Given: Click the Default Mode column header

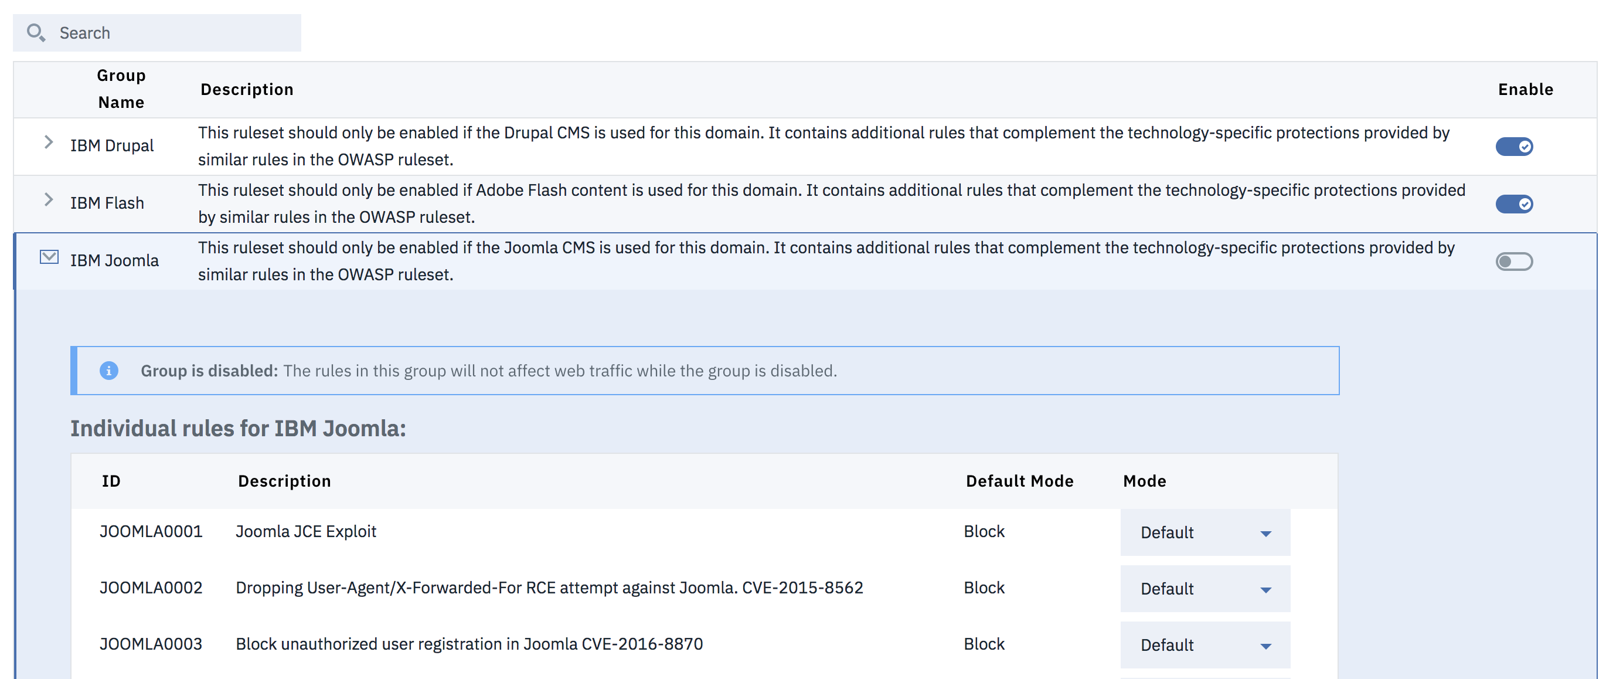Looking at the screenshot, I should (x=1019, y=480).
